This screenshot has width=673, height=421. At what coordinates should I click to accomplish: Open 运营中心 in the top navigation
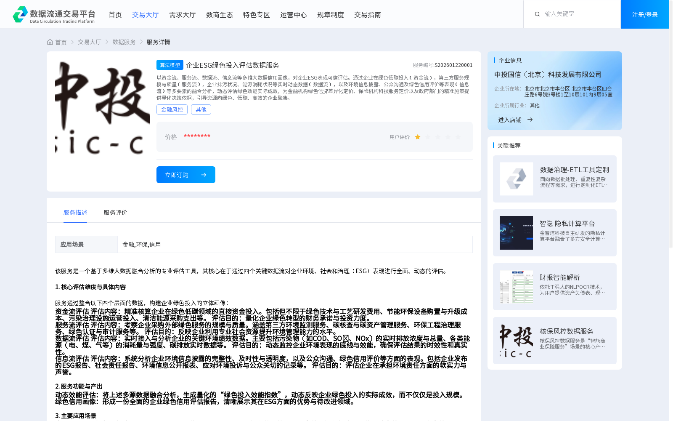point(294,15)
